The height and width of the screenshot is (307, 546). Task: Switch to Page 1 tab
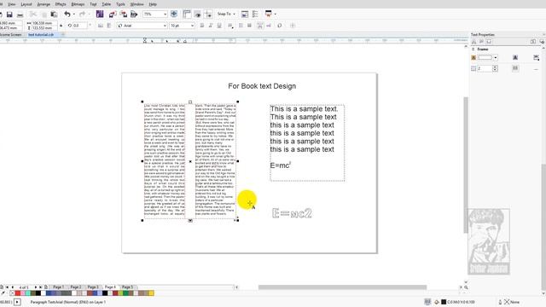tap(58, 287)
